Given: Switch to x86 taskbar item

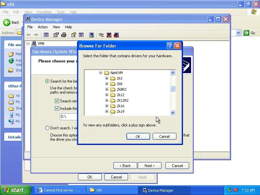Looking at the screenshot, I should [112, 190].
